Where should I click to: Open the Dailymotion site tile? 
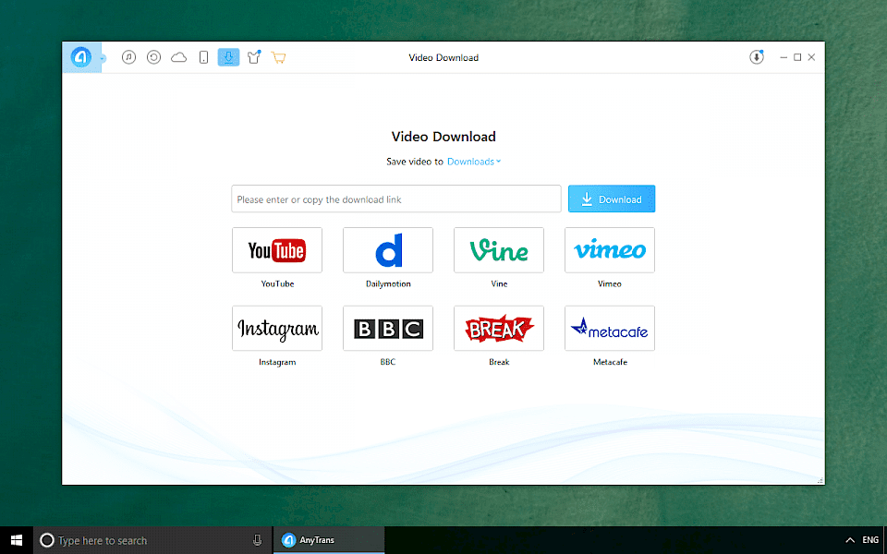[x=388, y=250]
